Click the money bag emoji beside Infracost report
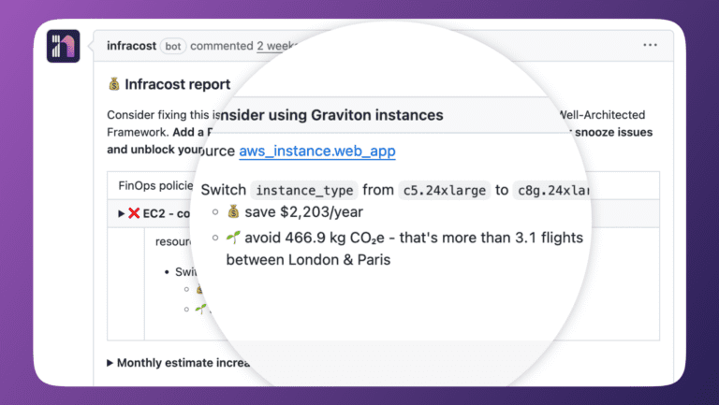 [114, 85]
